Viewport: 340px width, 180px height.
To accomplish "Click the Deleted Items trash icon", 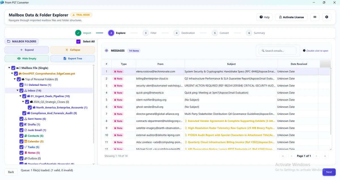I will click(x=26, y=85).
